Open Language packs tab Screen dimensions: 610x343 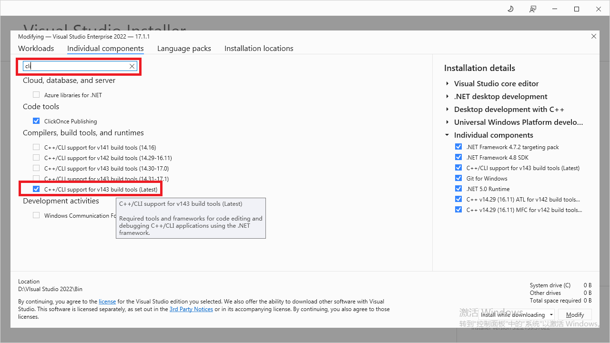pyautogui.click(x=184, y=48)
